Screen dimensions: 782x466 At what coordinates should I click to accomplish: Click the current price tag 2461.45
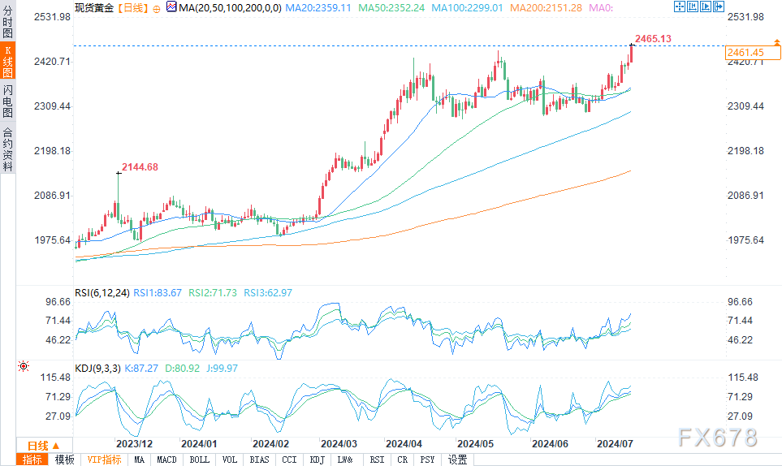coord(753,52)
